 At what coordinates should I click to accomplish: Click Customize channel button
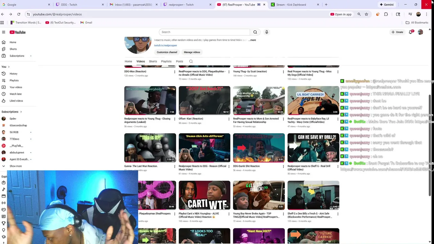click(x=167, y=52)
